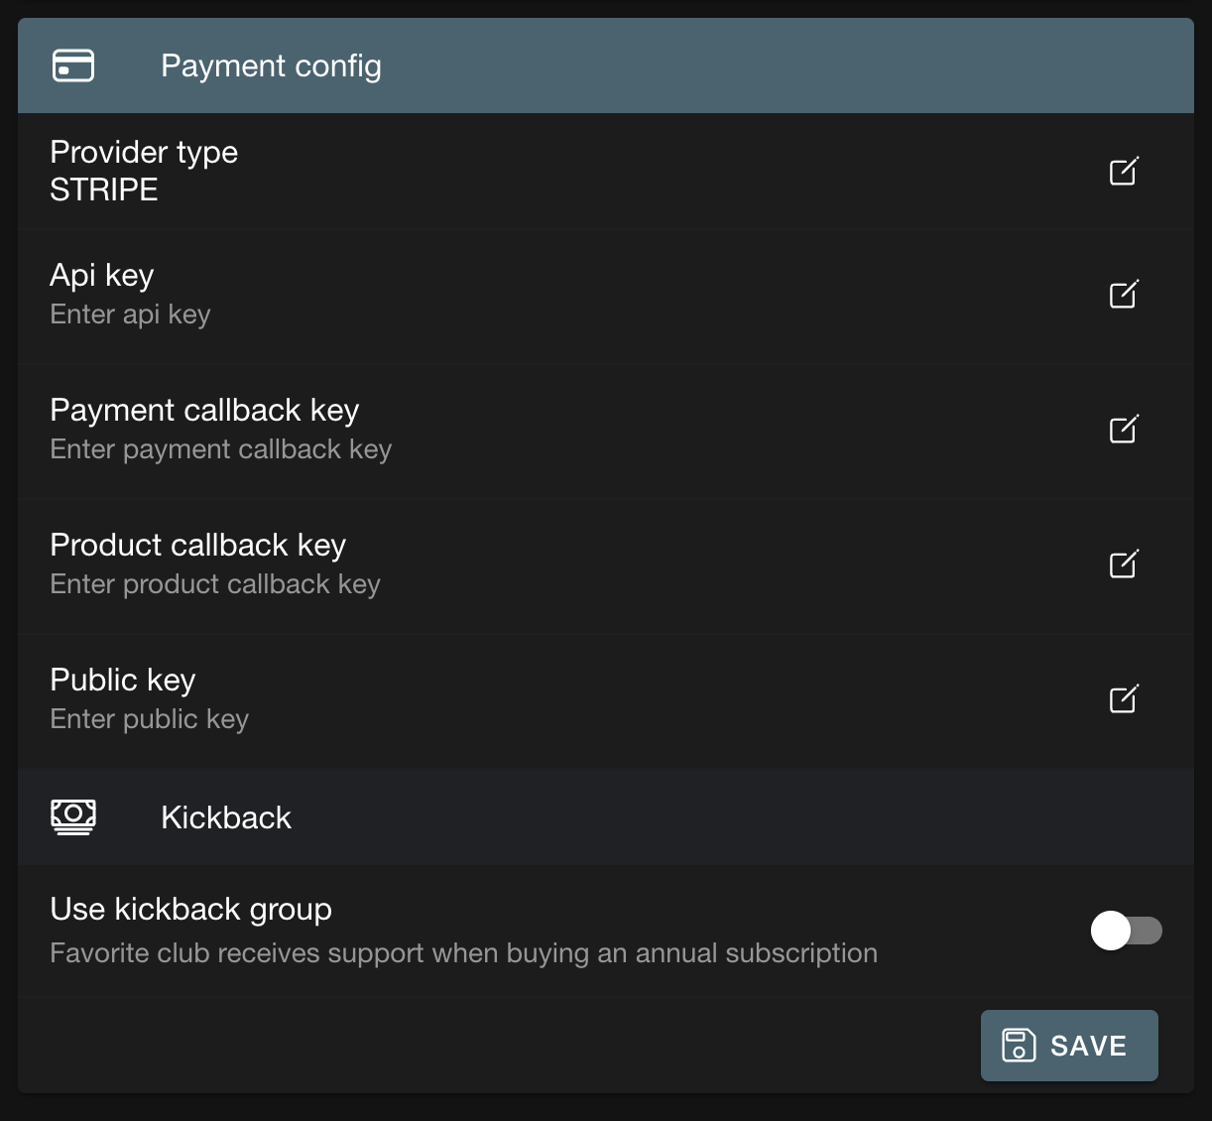1212x1121 pixels.
Task: Enable the Use kickback group switch
Action: pyautogui.click(x=1126, y=931)
